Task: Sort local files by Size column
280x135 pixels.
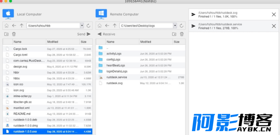Action: click(x=86, y=42)
